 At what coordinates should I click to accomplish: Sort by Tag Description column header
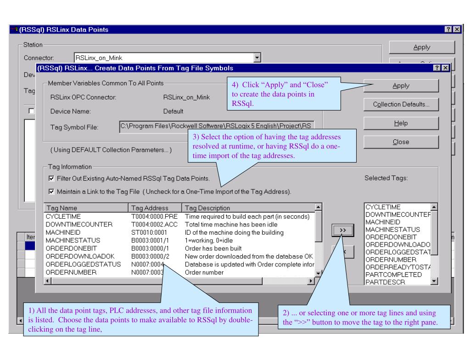coord(248,208)
